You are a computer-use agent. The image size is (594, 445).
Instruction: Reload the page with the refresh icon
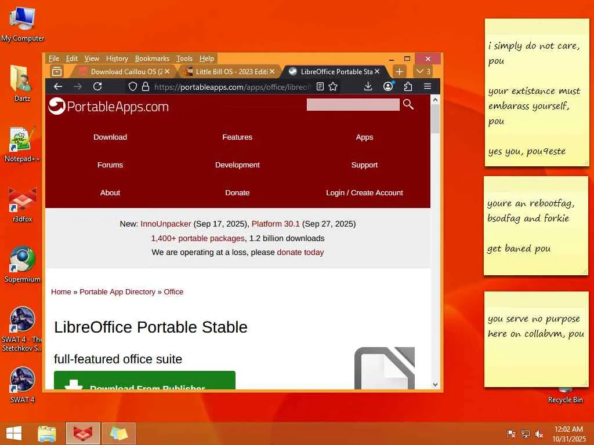[97, 87]
